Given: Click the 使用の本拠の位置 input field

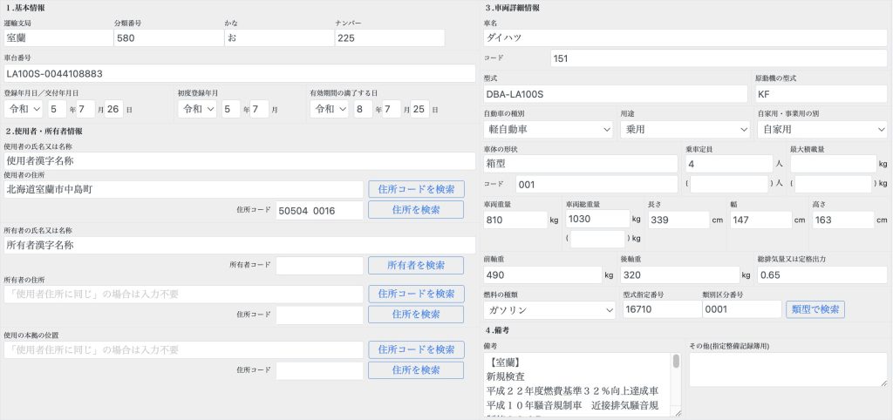Looking at the screenshot, I should 183,350.
